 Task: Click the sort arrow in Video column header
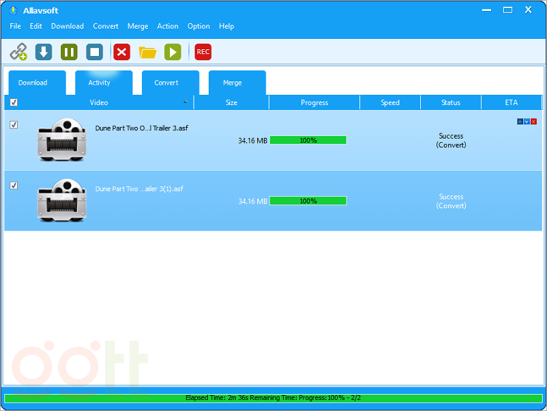(x=186, y=102)
